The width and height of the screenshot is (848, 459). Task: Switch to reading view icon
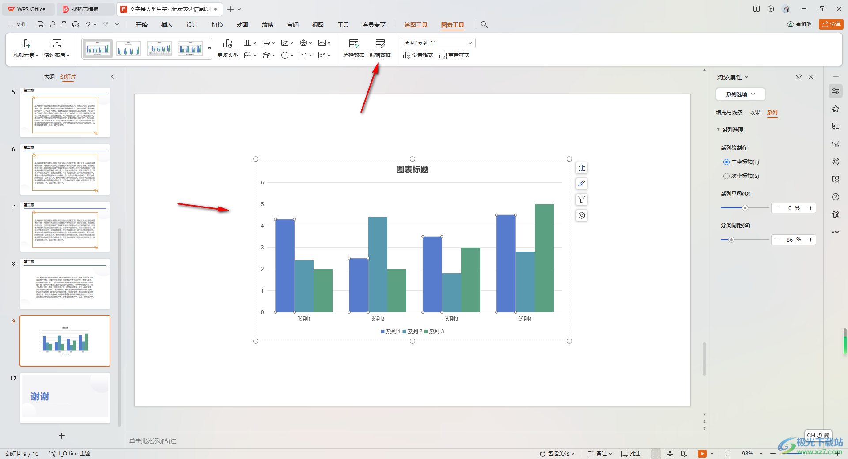(x=684, y=454)
